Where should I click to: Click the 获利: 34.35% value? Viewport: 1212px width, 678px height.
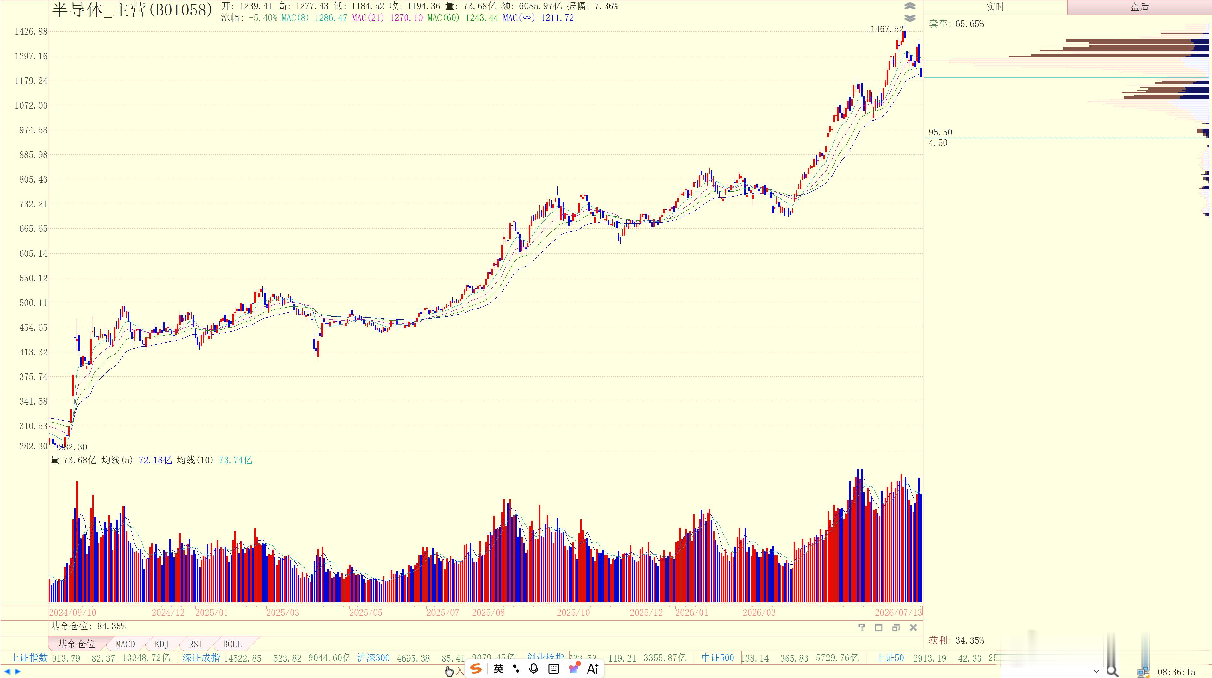[x=956, y=640]
